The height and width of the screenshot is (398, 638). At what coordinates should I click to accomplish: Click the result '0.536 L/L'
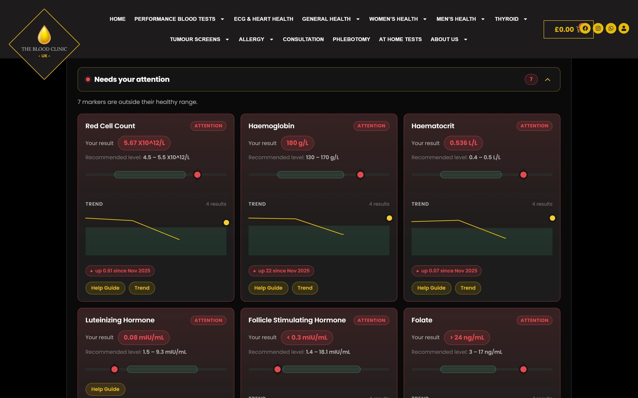tap(463, 143)
